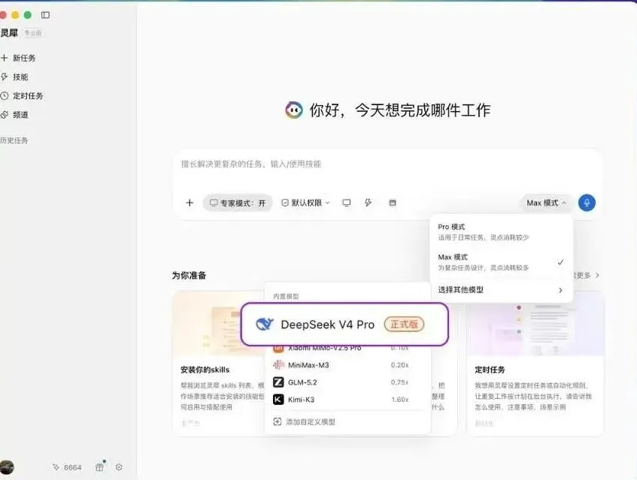Open the 安装你的skills card

click(219, 363)
